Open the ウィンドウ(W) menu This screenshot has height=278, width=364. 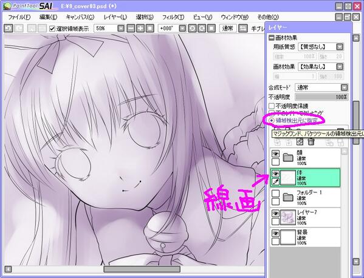pos(235,17)
